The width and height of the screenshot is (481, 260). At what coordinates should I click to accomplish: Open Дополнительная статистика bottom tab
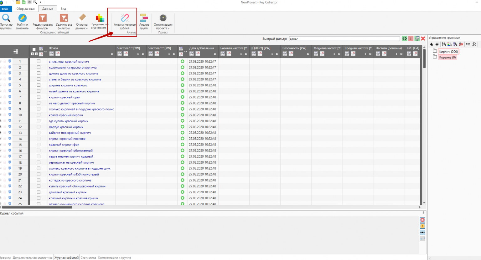[33, 257]
